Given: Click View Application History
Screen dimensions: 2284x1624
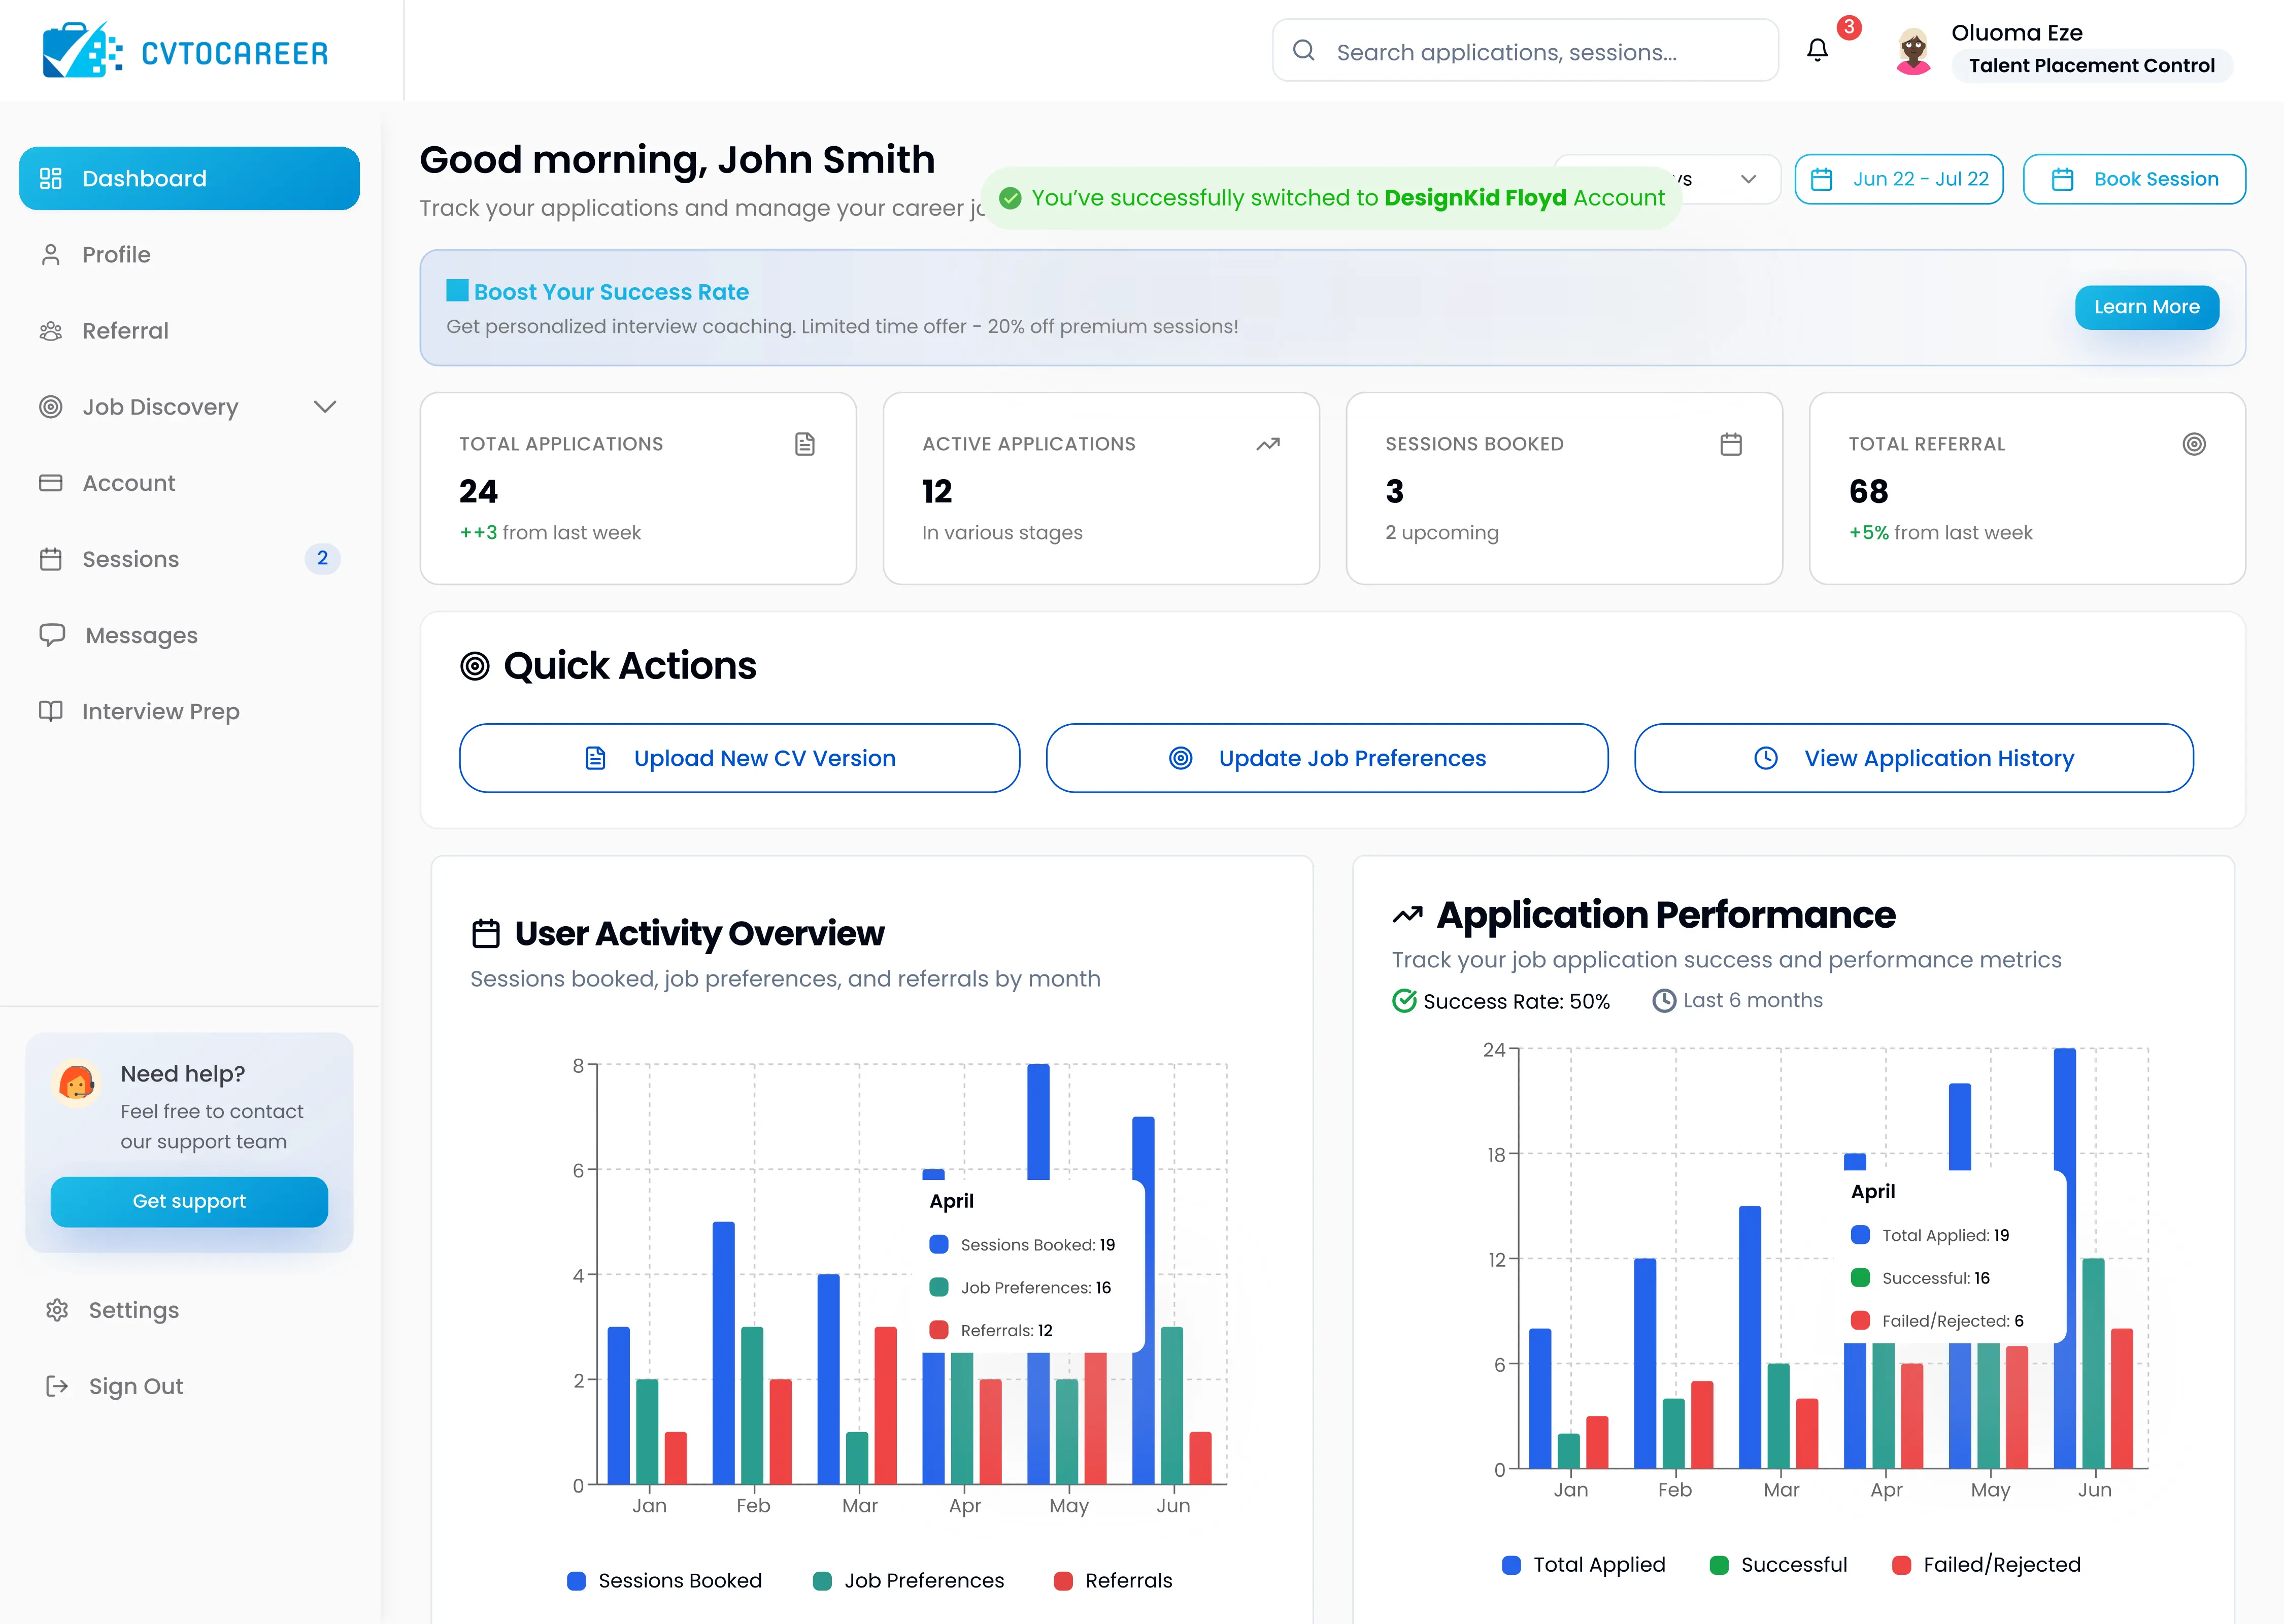Looking at the screenshot, I should pos(1914,758).
